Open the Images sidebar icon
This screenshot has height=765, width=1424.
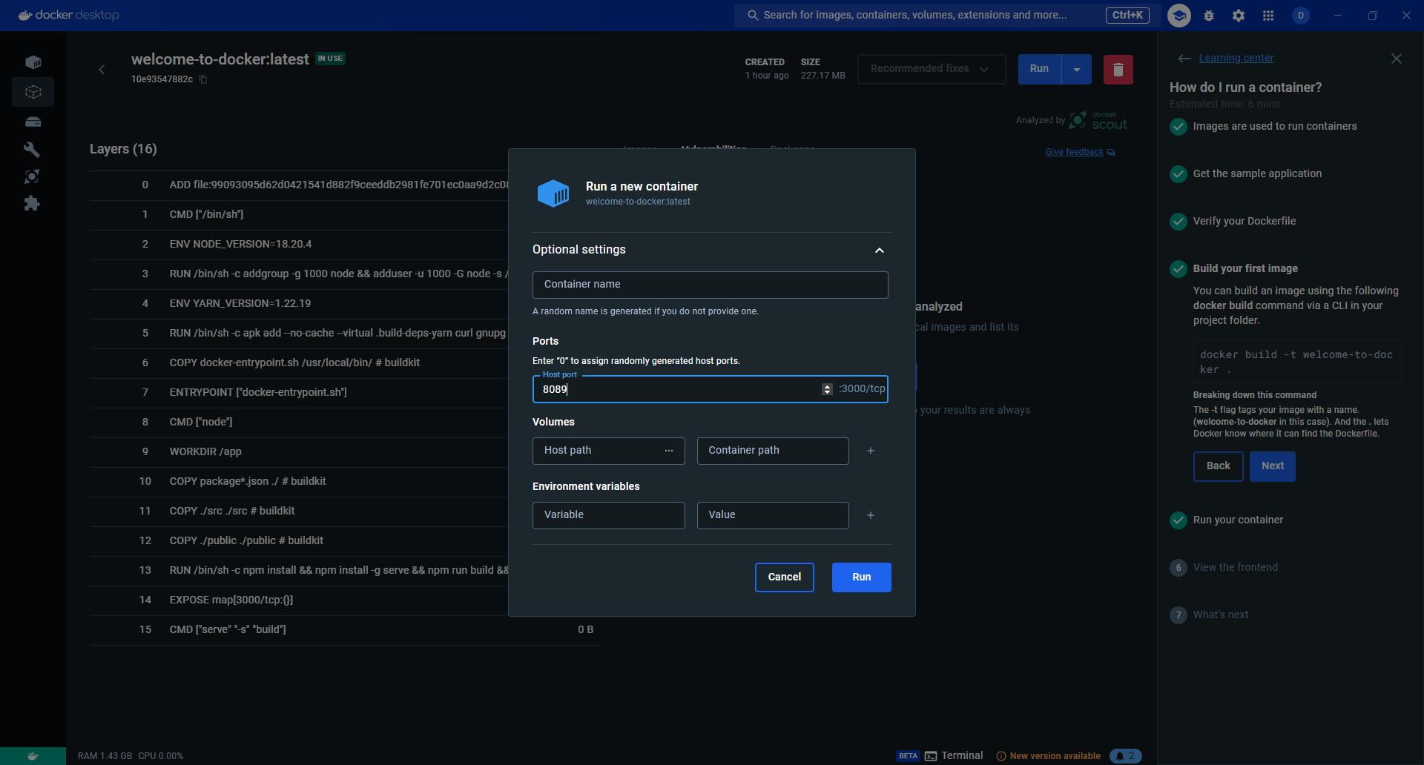pyautogui.click(x=33, y=92)
